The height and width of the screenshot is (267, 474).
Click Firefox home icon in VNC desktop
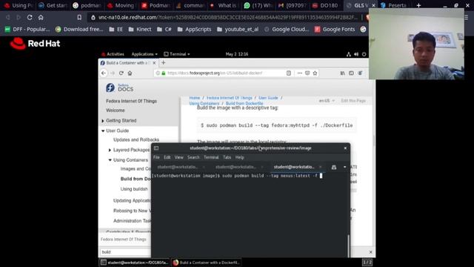tap(130, 73)
